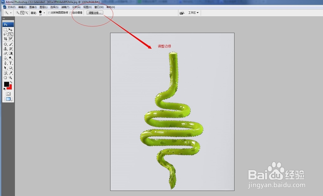Select the Brush tool
The width and height of the screenshot is (323, 196).
coord(11,44)
